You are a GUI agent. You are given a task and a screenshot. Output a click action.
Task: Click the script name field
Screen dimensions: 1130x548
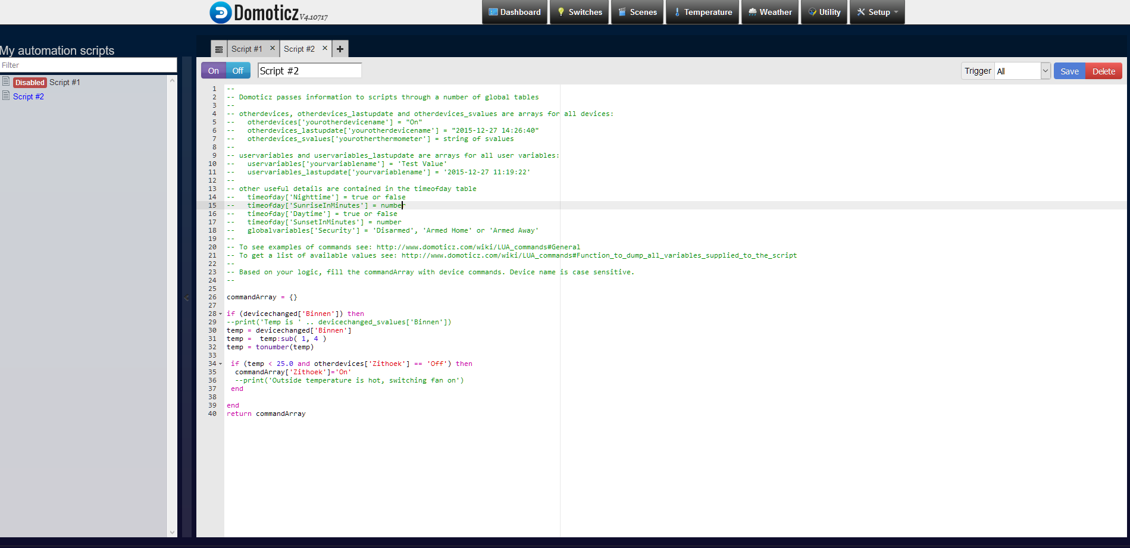[309, 71]
